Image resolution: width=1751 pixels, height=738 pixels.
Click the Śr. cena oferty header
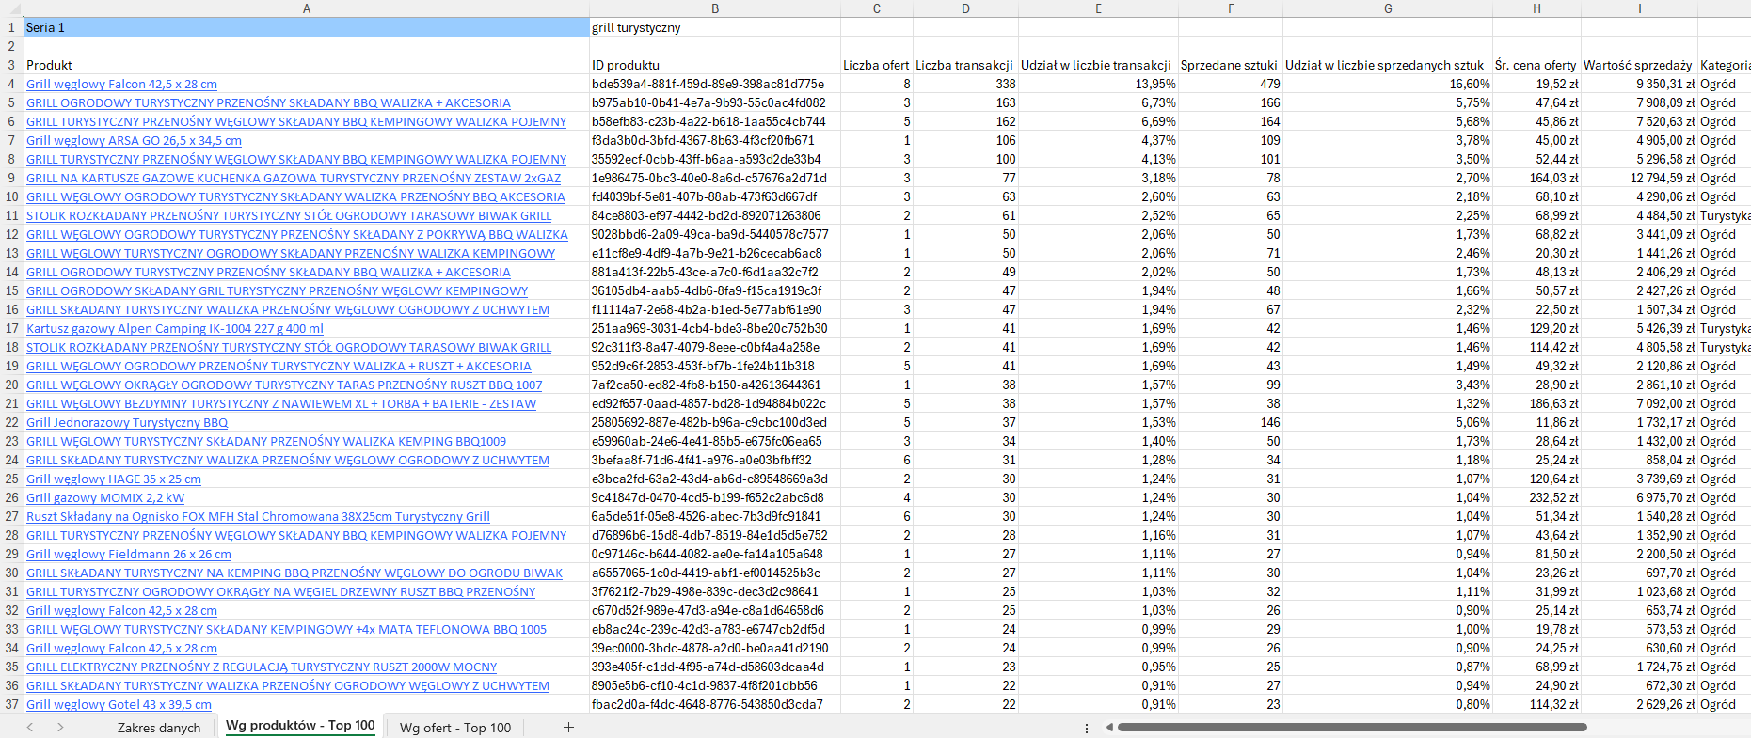point(1536,65)
